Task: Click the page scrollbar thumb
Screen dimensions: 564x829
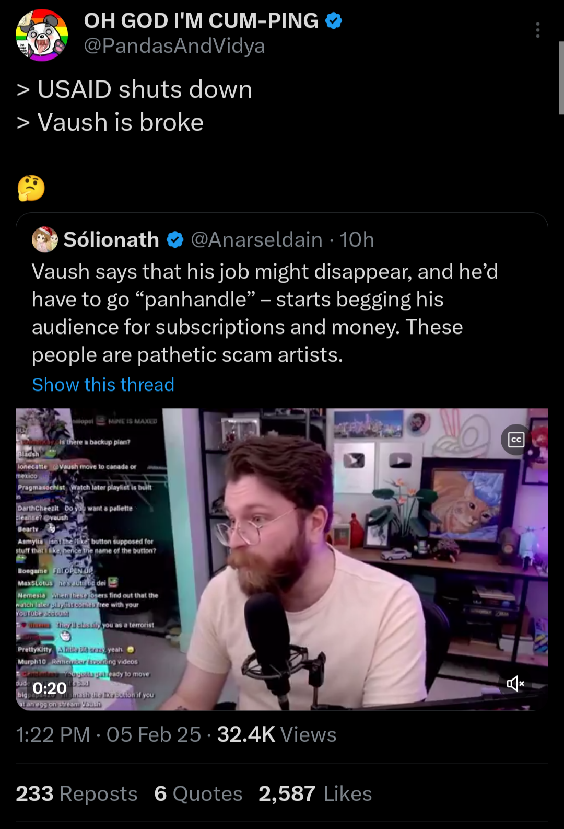Action: [x=561, y=77]
